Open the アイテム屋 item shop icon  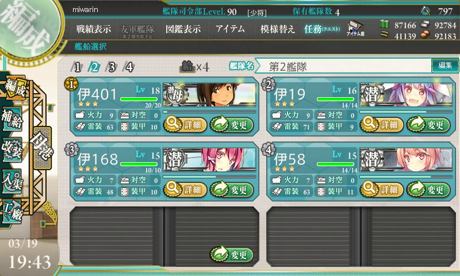355,28
